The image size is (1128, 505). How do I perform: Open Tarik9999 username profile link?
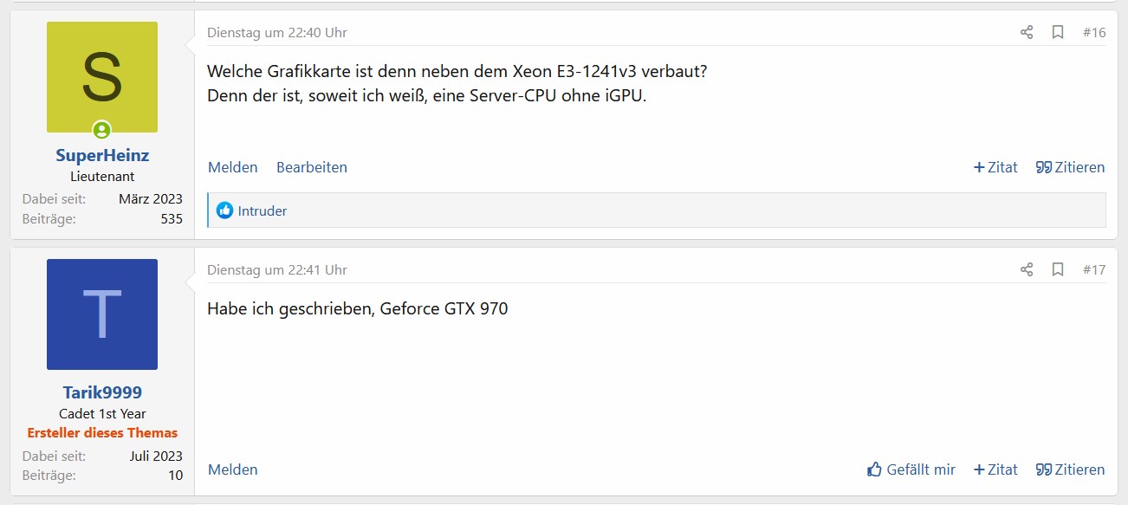(x=102, y=393)
